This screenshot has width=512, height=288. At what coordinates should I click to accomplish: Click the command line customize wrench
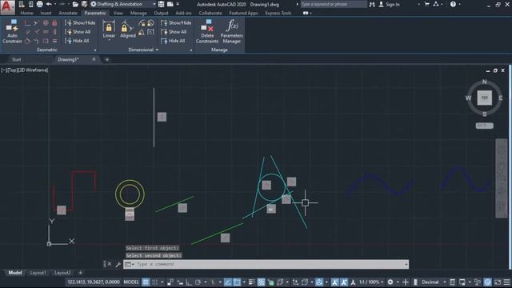(118, 264)
